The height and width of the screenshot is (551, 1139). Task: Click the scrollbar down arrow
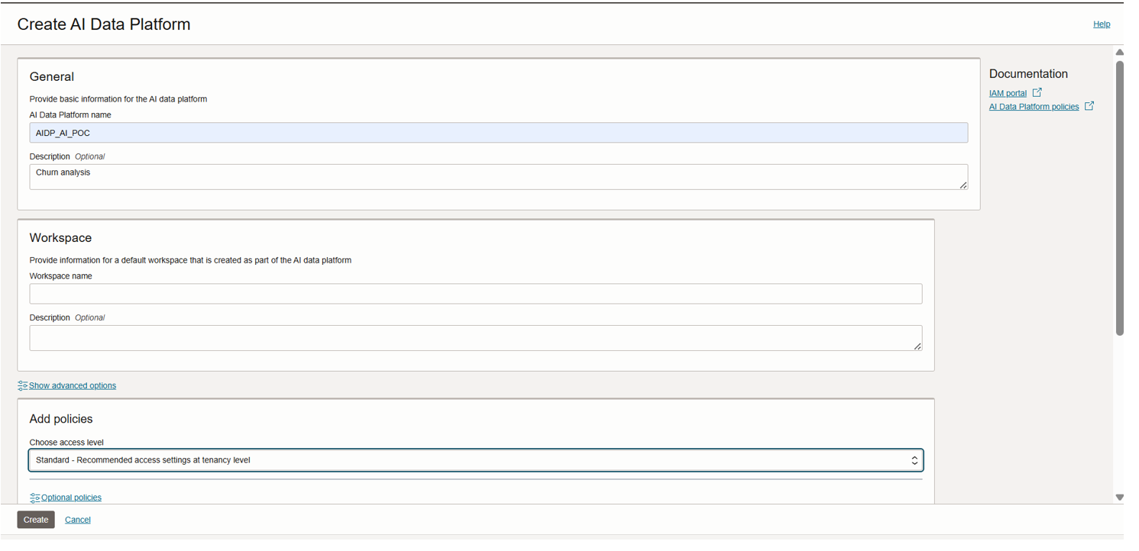(1119, 498)
